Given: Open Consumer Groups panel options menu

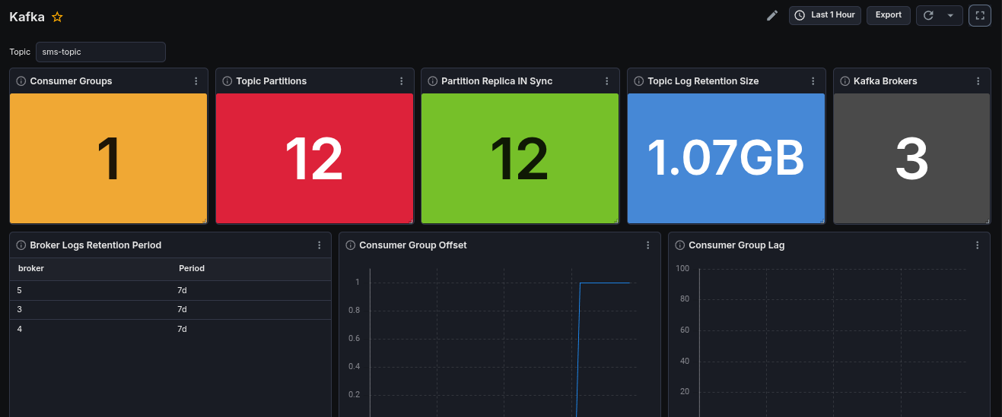Looking at the screenshot, I should pyautogui.click(x=196, y=81).
